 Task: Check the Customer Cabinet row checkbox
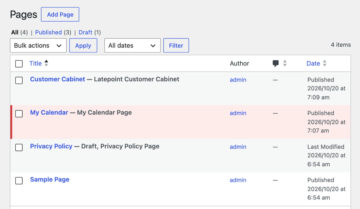click(x=19, y=80)
